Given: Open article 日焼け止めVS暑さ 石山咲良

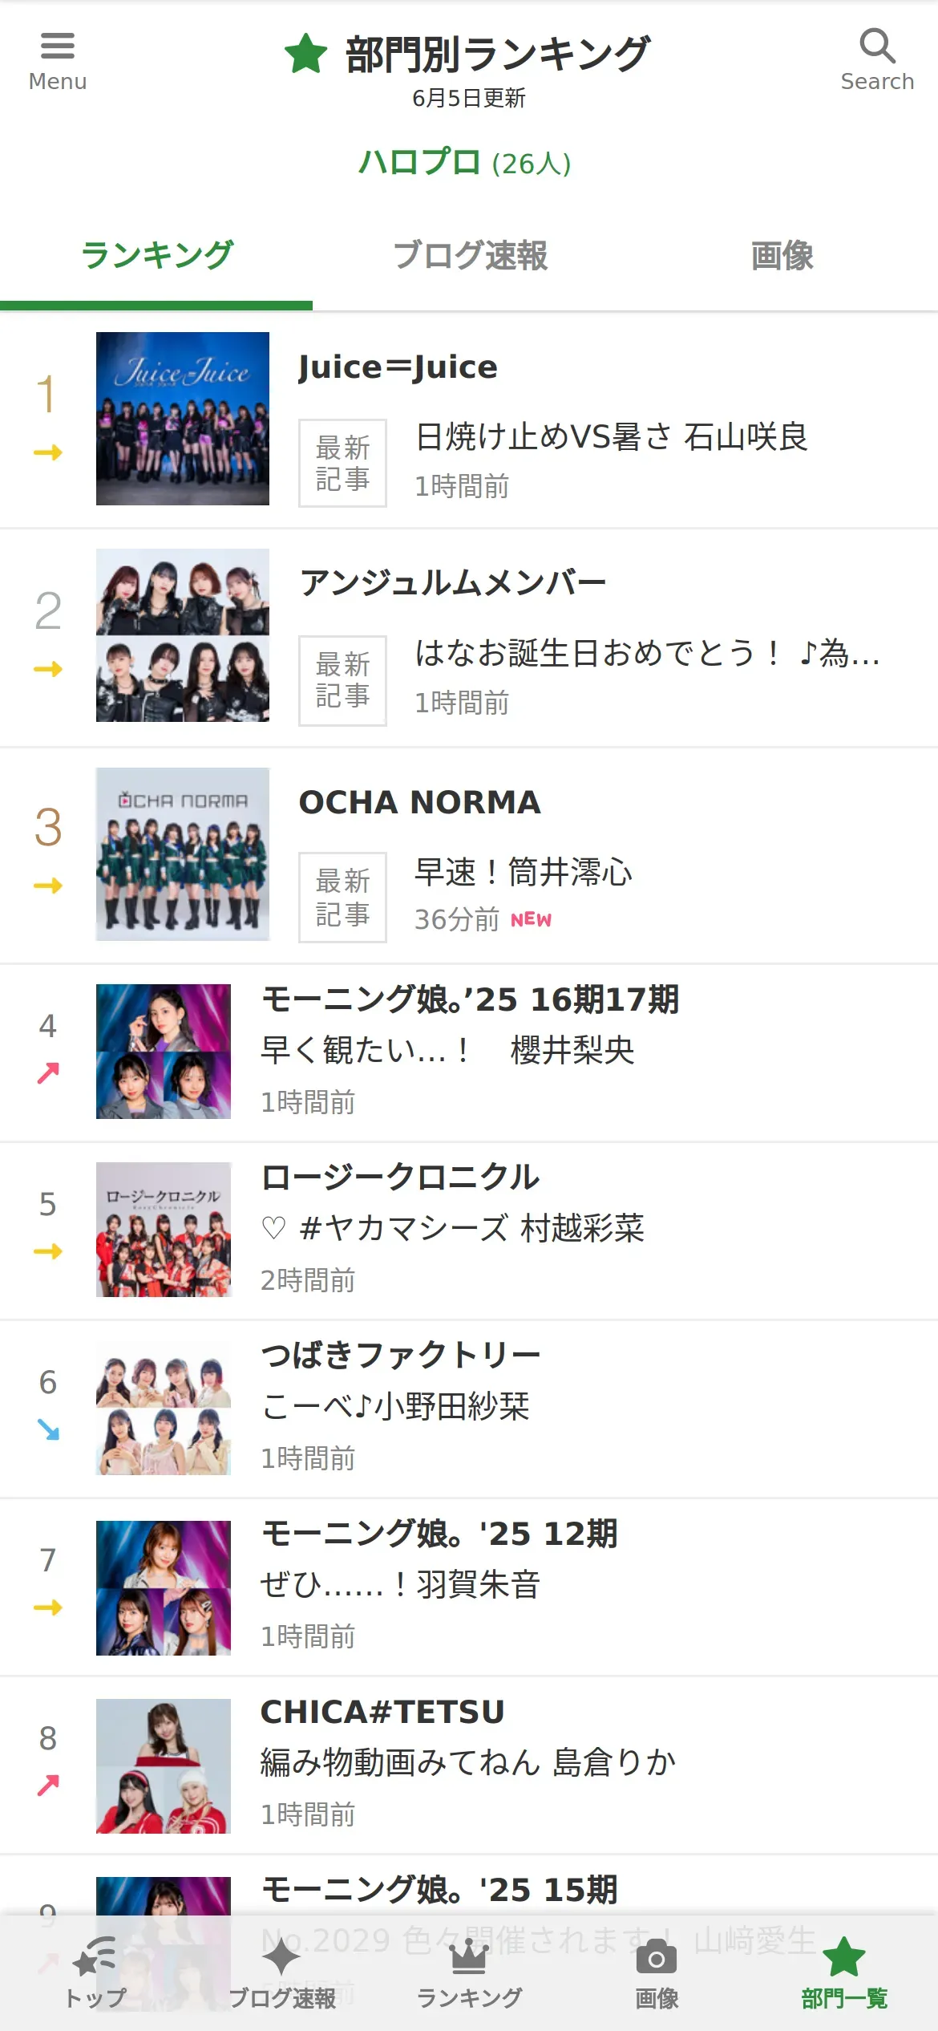Looking at the screenshot, I should (611, 437).
